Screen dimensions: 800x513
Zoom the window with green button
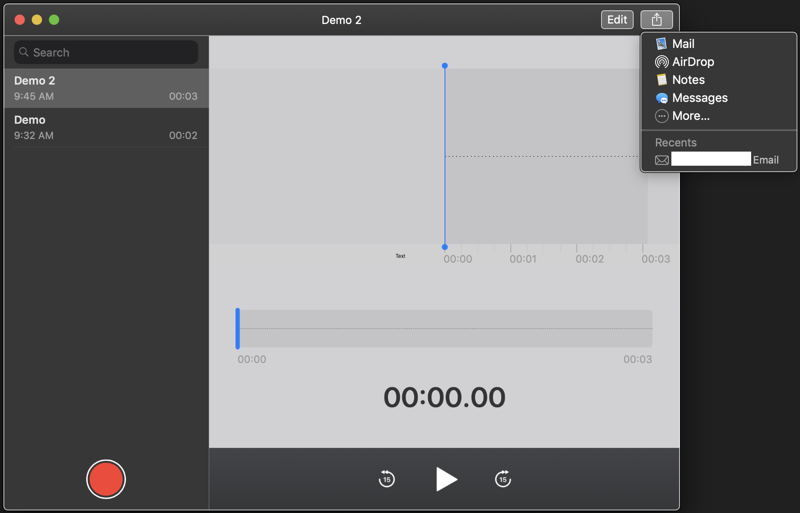point(54,20)
